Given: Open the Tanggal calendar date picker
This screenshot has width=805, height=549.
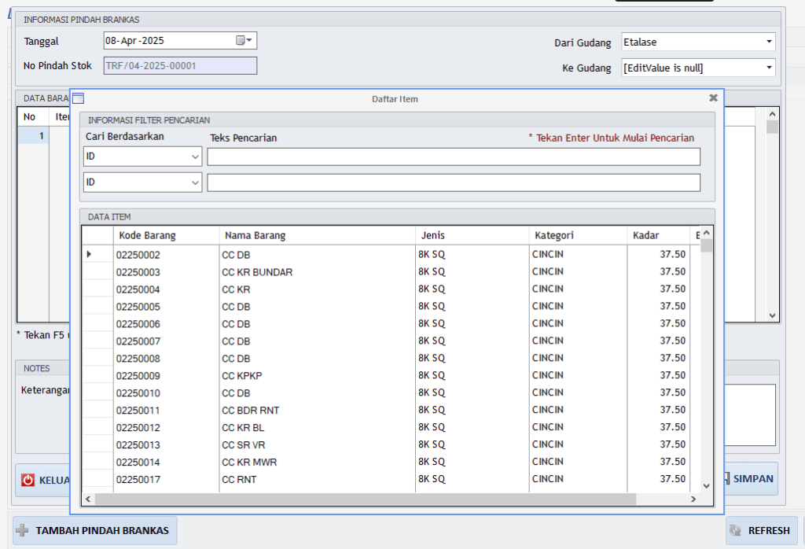Looking at the screenshot, I should tap(244, 41).
